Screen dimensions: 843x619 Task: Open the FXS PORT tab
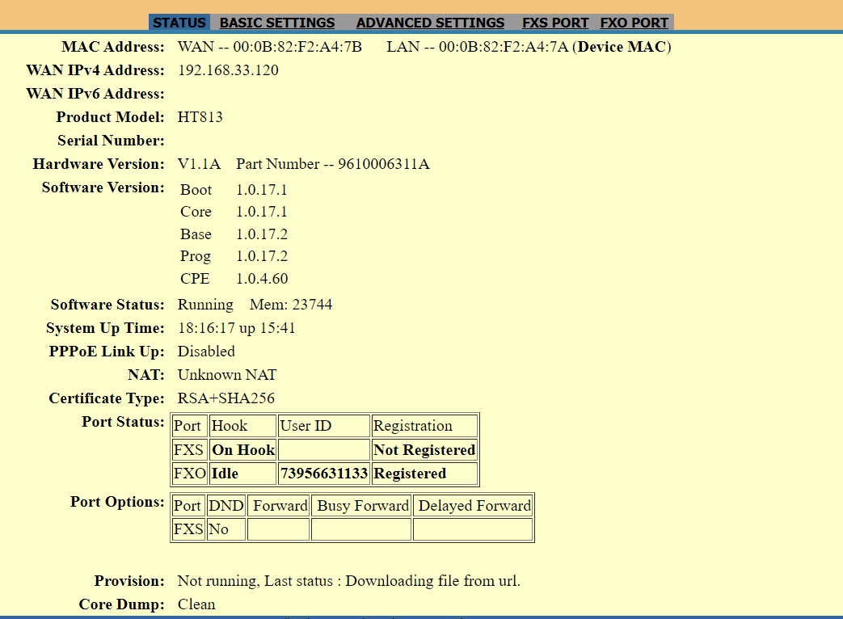[555, 23]
